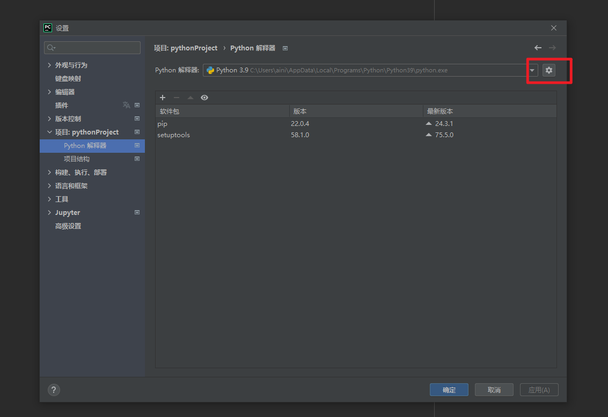Expand 外观与行为 section

pyautogui.click(x=49, y=65)
